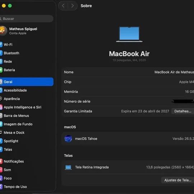Click the Mesa e Dock icon
The height and width of the screenshot is (194, 194).
[1, 133]
